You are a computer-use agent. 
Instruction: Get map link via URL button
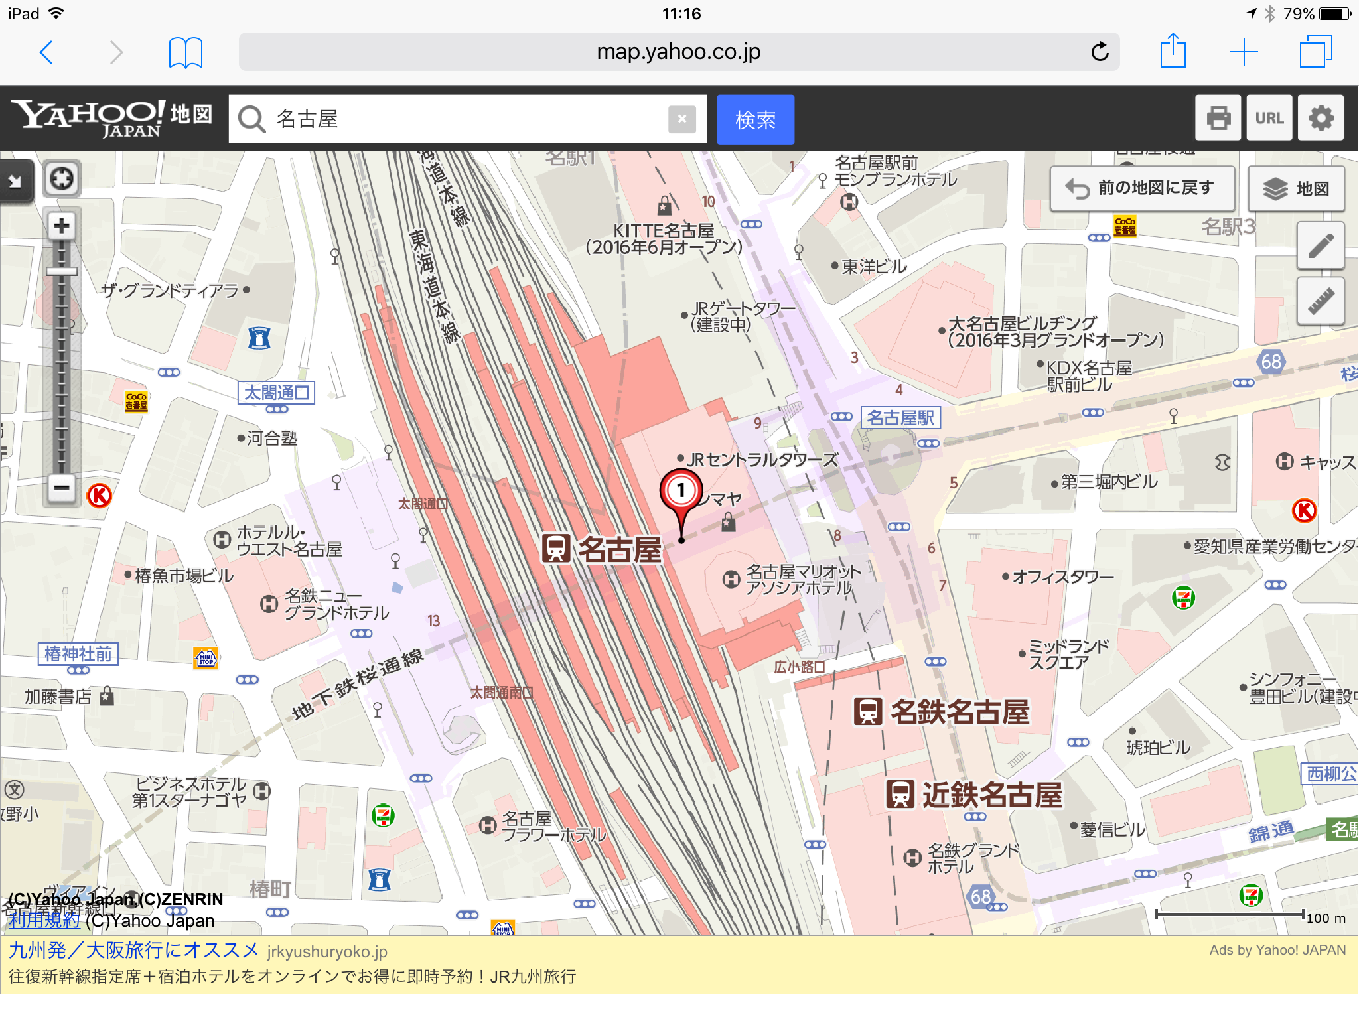[x=1269, y=118]
